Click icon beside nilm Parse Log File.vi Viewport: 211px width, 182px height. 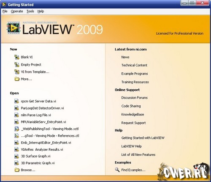click(16, 115)
